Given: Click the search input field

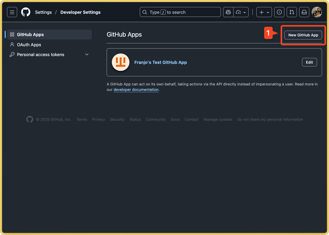Looking at the screenshot, I should [x=180, y=12].
